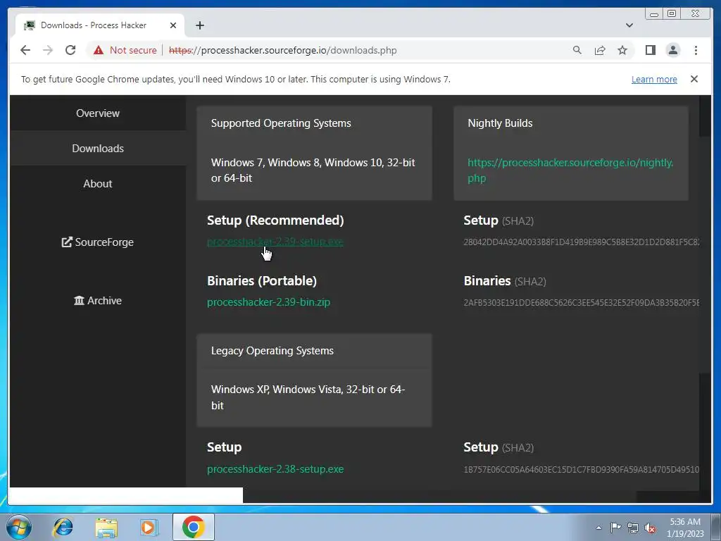Click the address bar URL
721x541 pixels.
point(282,50)
